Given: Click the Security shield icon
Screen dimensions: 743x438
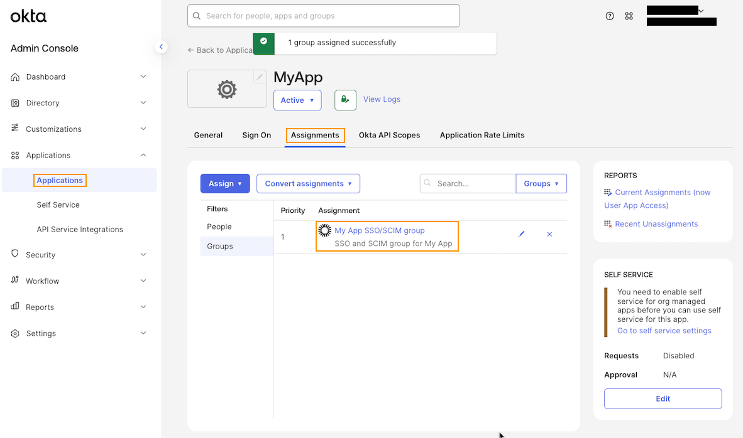Looking at the screenshot, I should pos(15,254).
